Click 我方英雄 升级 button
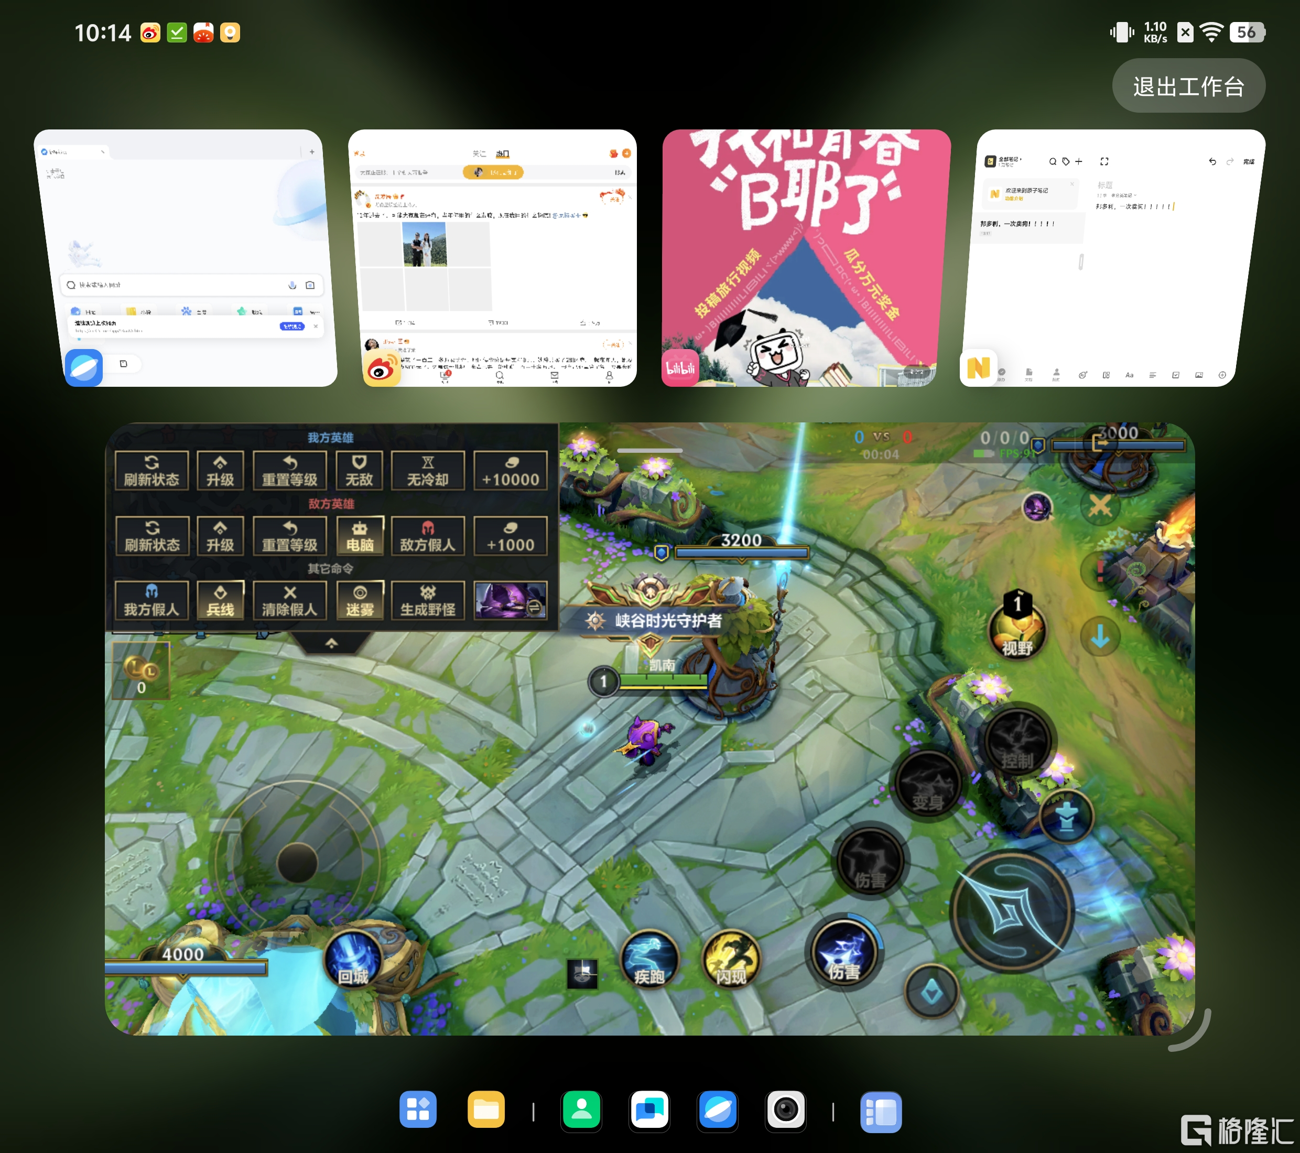1300x1153 pixels. 220,471
